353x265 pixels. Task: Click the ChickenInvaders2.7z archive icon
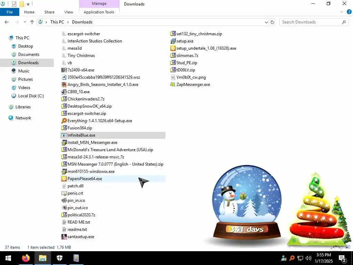(x=64, y=99)
